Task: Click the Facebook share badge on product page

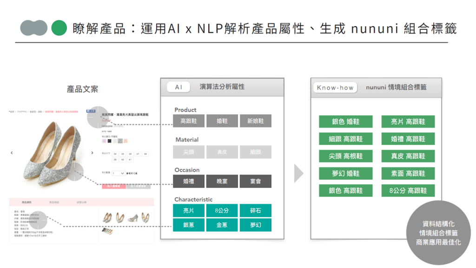Action: 91,111
